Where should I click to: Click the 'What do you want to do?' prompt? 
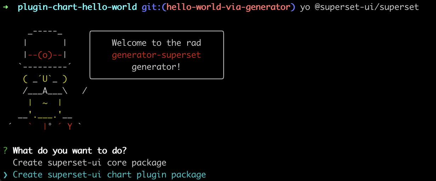point(70,151)
